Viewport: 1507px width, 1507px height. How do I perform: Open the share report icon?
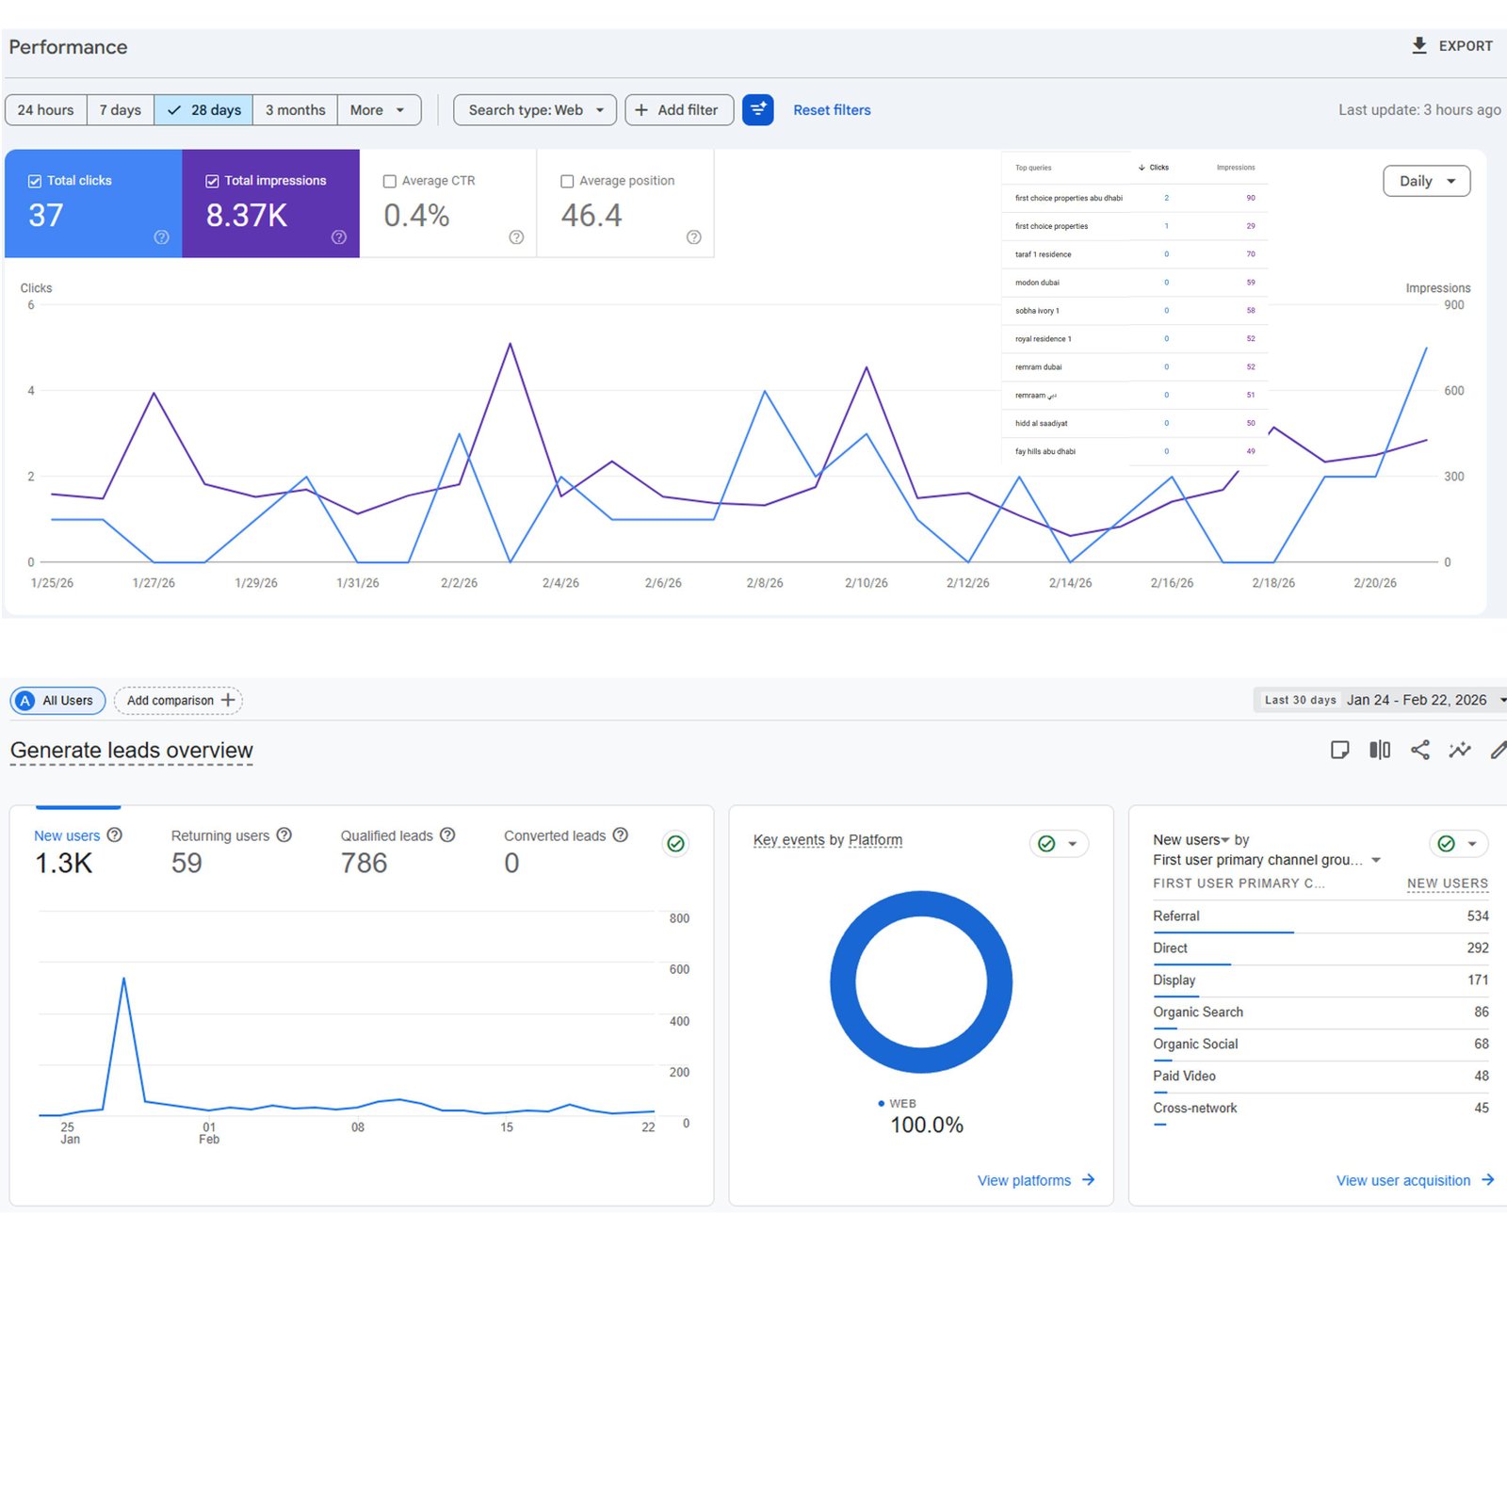pos(1419,750)
